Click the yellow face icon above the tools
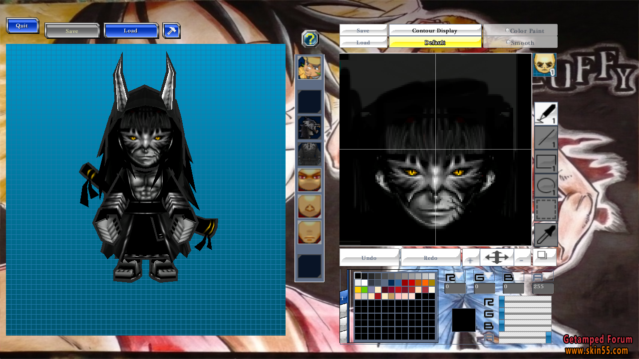The width and height of the screenshot is (639, 359). (x=545, y=65)
